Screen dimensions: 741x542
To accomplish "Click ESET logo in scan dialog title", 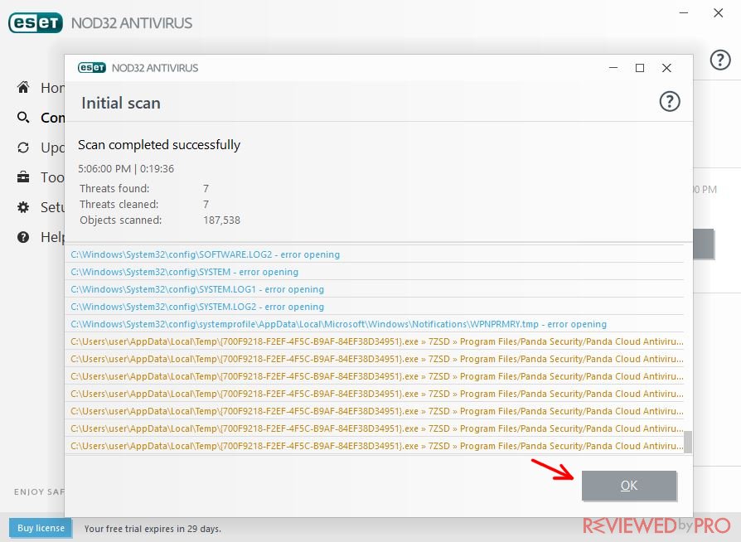I will click(x=92, y=68).
